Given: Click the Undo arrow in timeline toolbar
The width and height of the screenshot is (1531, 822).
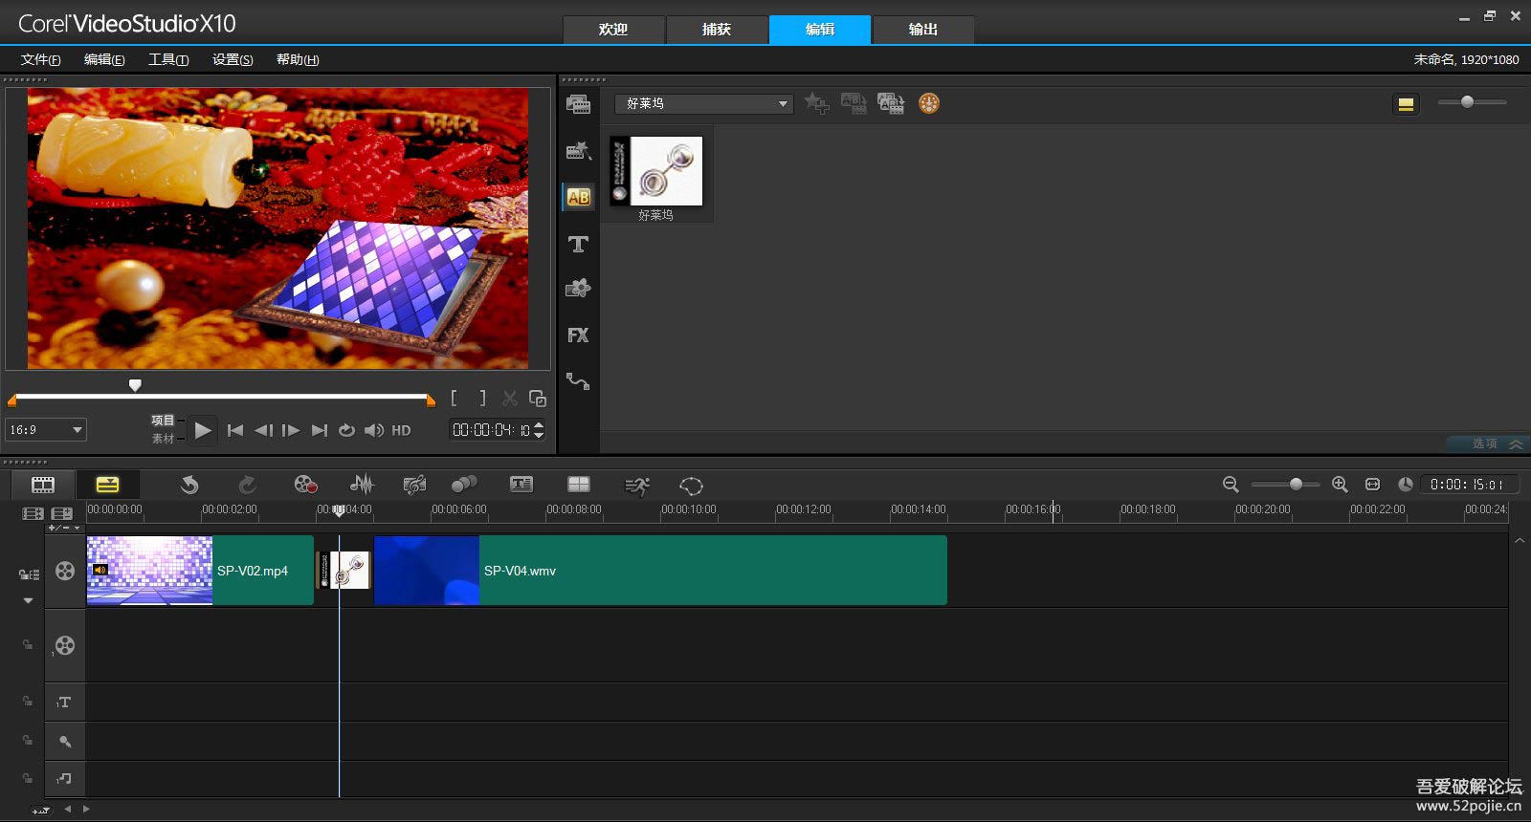Looking at the screenshot, I should click(x=189, y=485).
